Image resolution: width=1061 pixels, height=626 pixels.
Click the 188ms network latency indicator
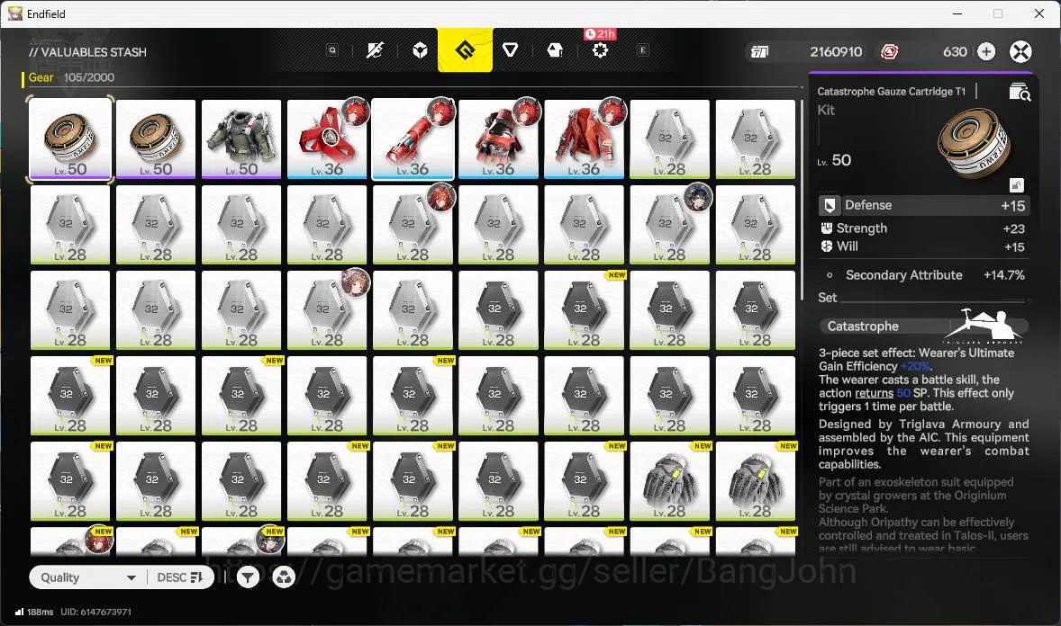(34, 612)
